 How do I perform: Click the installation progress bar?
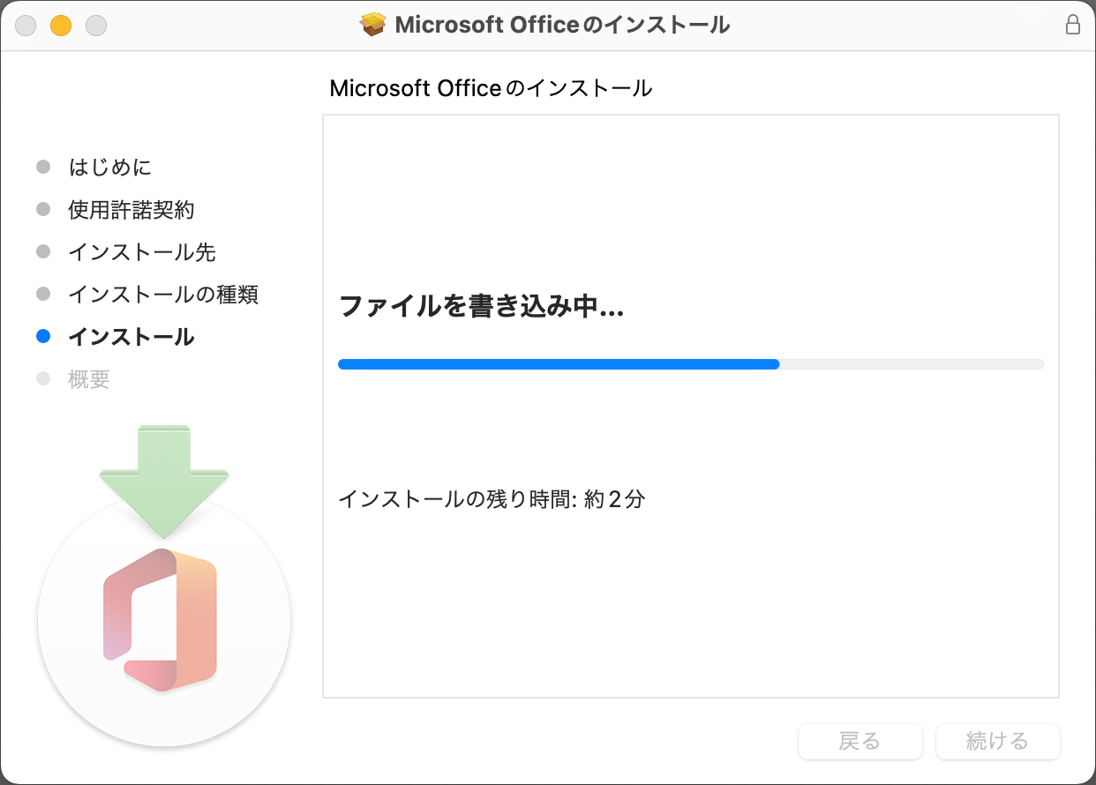click(690, 363)
